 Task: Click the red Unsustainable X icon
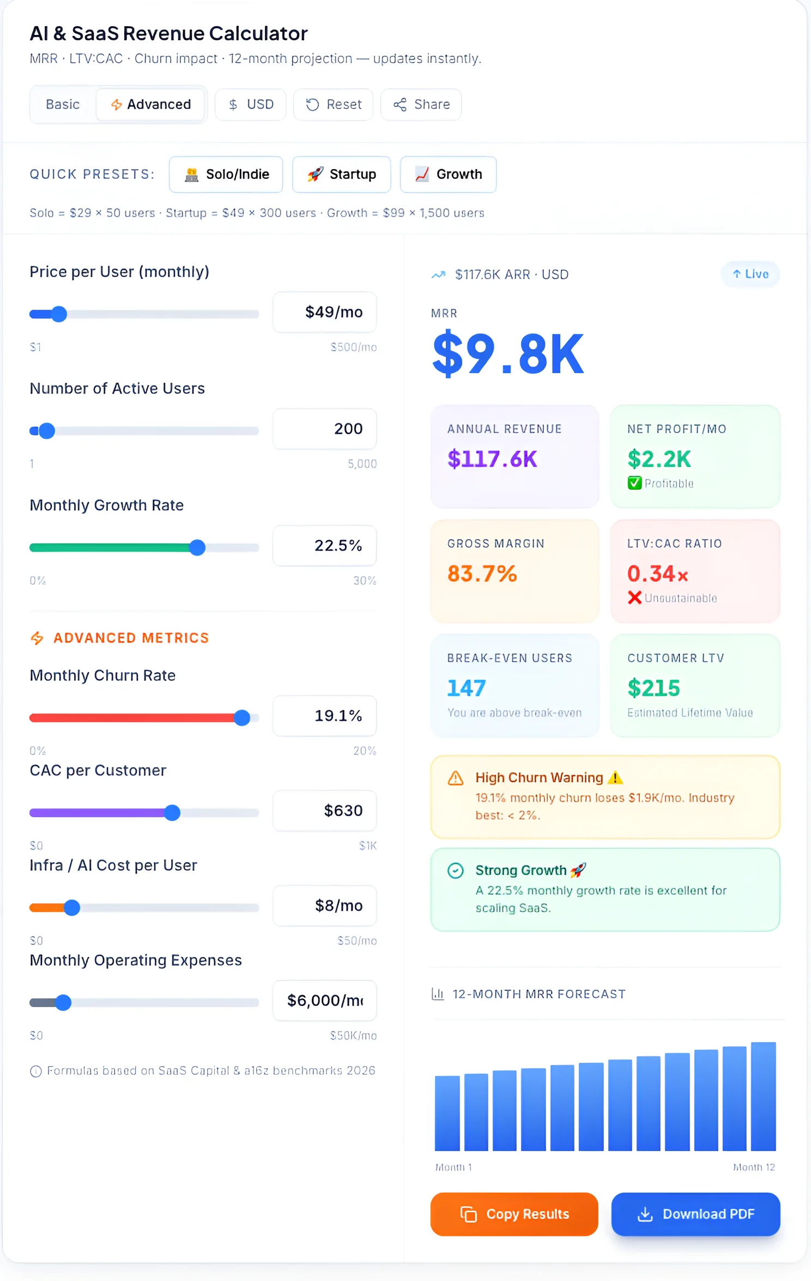click(634, 598)
